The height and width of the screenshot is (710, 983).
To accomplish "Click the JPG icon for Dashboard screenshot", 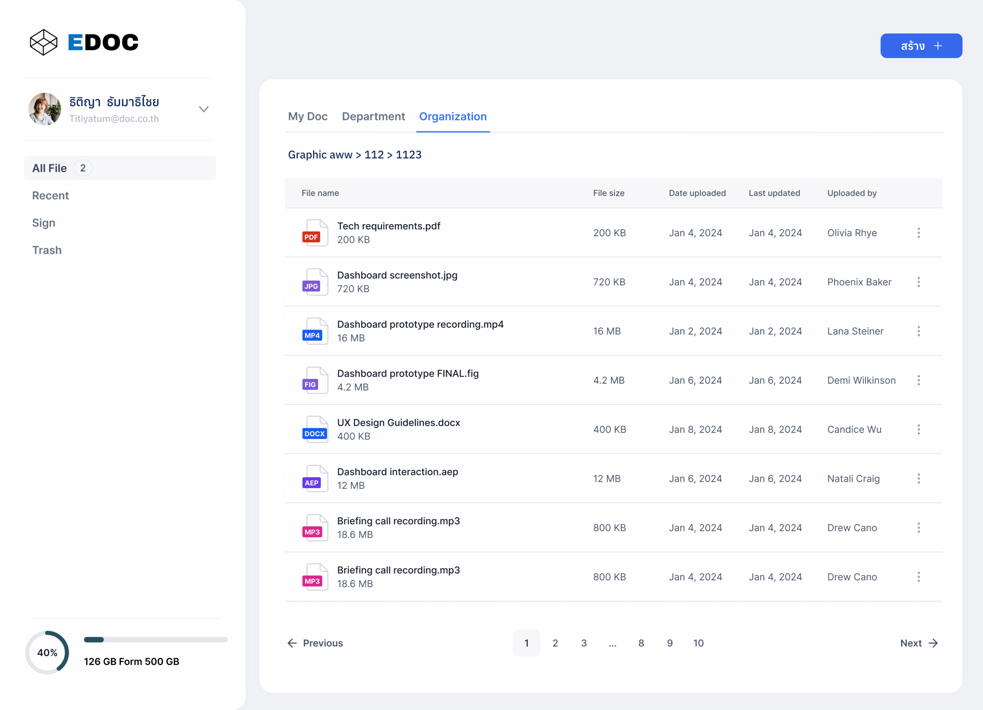I will coord(314,282).
